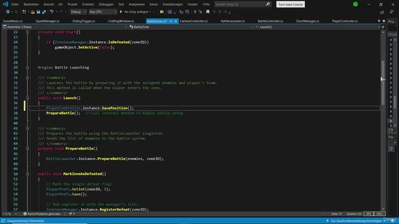Open the Erweiterungen menu
399x224 pixels.
pyautogui.click(x=173, y=4)
